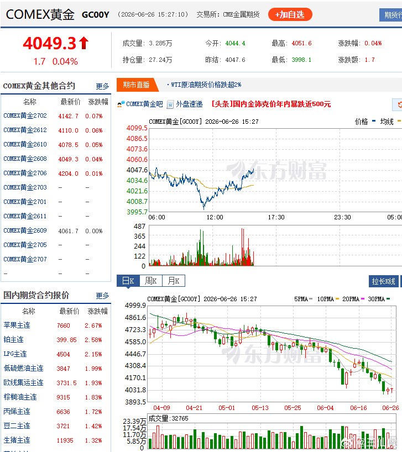The height and width of the screenshot is (452, 402).
Task: Click the 拉长K线 button
Action: pyautogui.click(x=384, y=281)
